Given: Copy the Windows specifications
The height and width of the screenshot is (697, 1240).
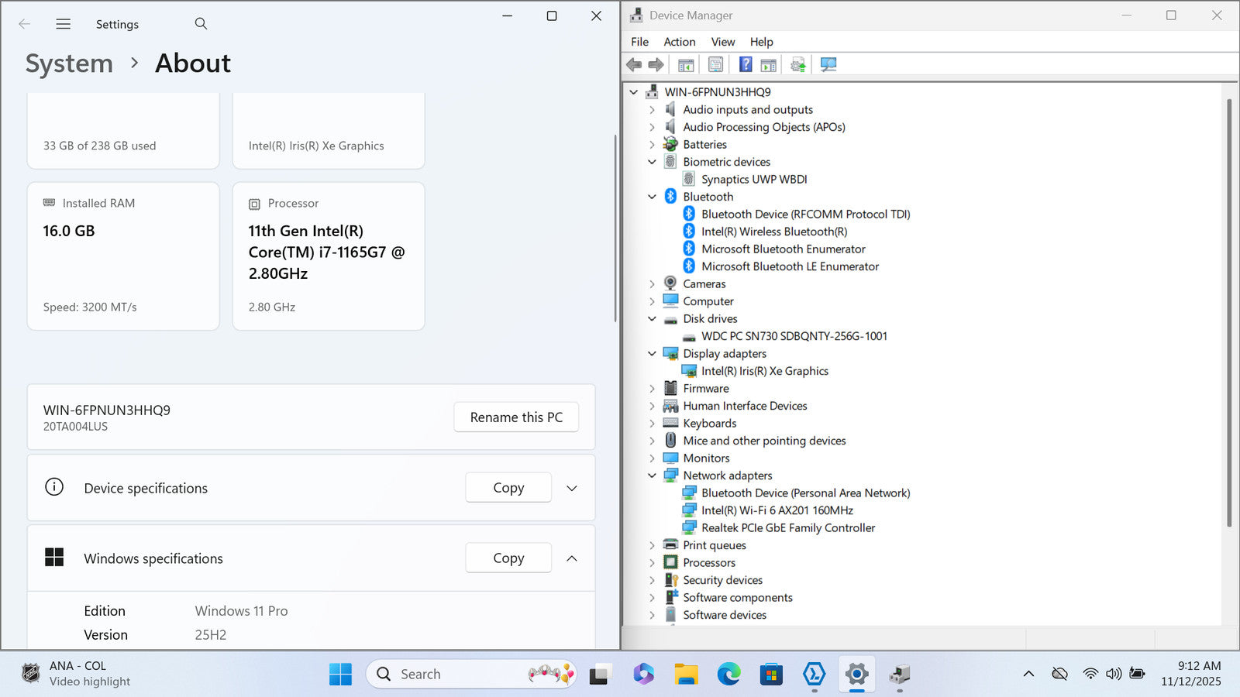Looking at the screenshot, I should (x=508, y=558).
